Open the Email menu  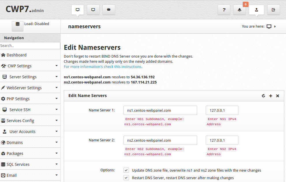[30, 175]
